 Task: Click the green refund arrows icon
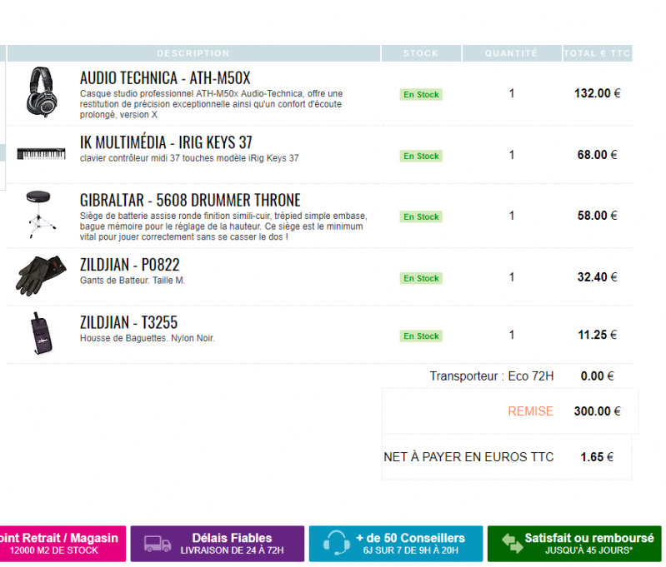click(x=511, y=544)
